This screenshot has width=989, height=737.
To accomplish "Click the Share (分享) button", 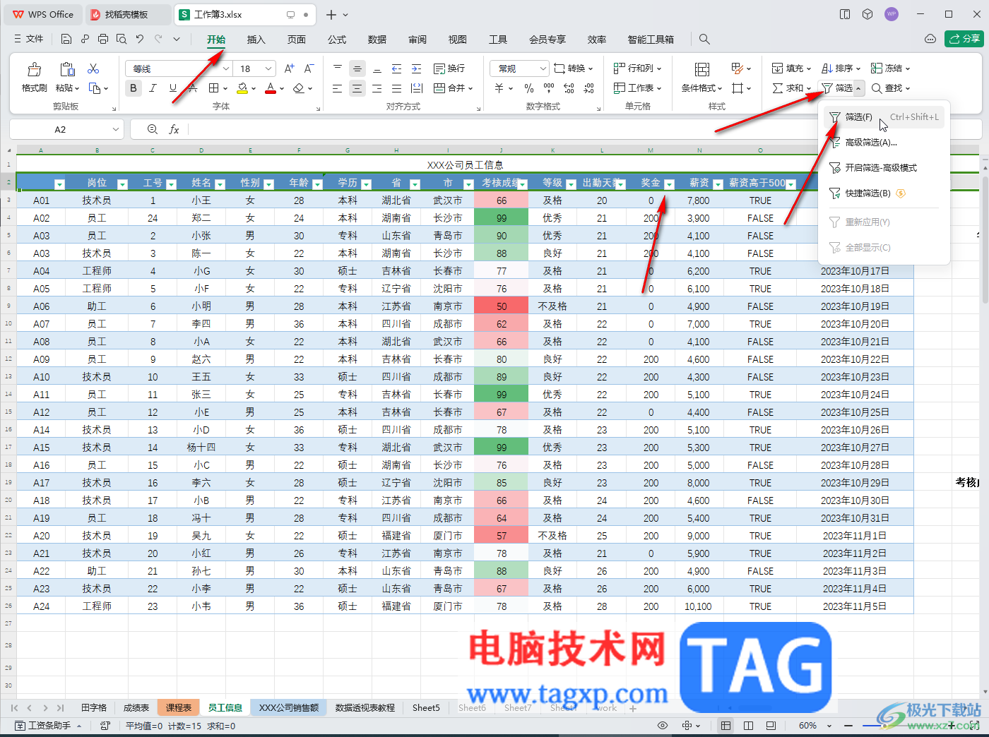I will point(964,39).
